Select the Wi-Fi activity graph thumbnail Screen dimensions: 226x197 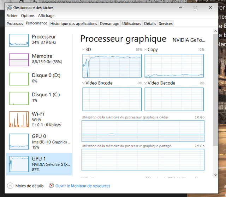[19, 119]
